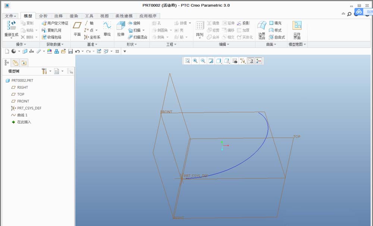This screenshot has height=226, width=373.
Task: Switch to the folder browser panel tab
Action: tap(15, 63)
